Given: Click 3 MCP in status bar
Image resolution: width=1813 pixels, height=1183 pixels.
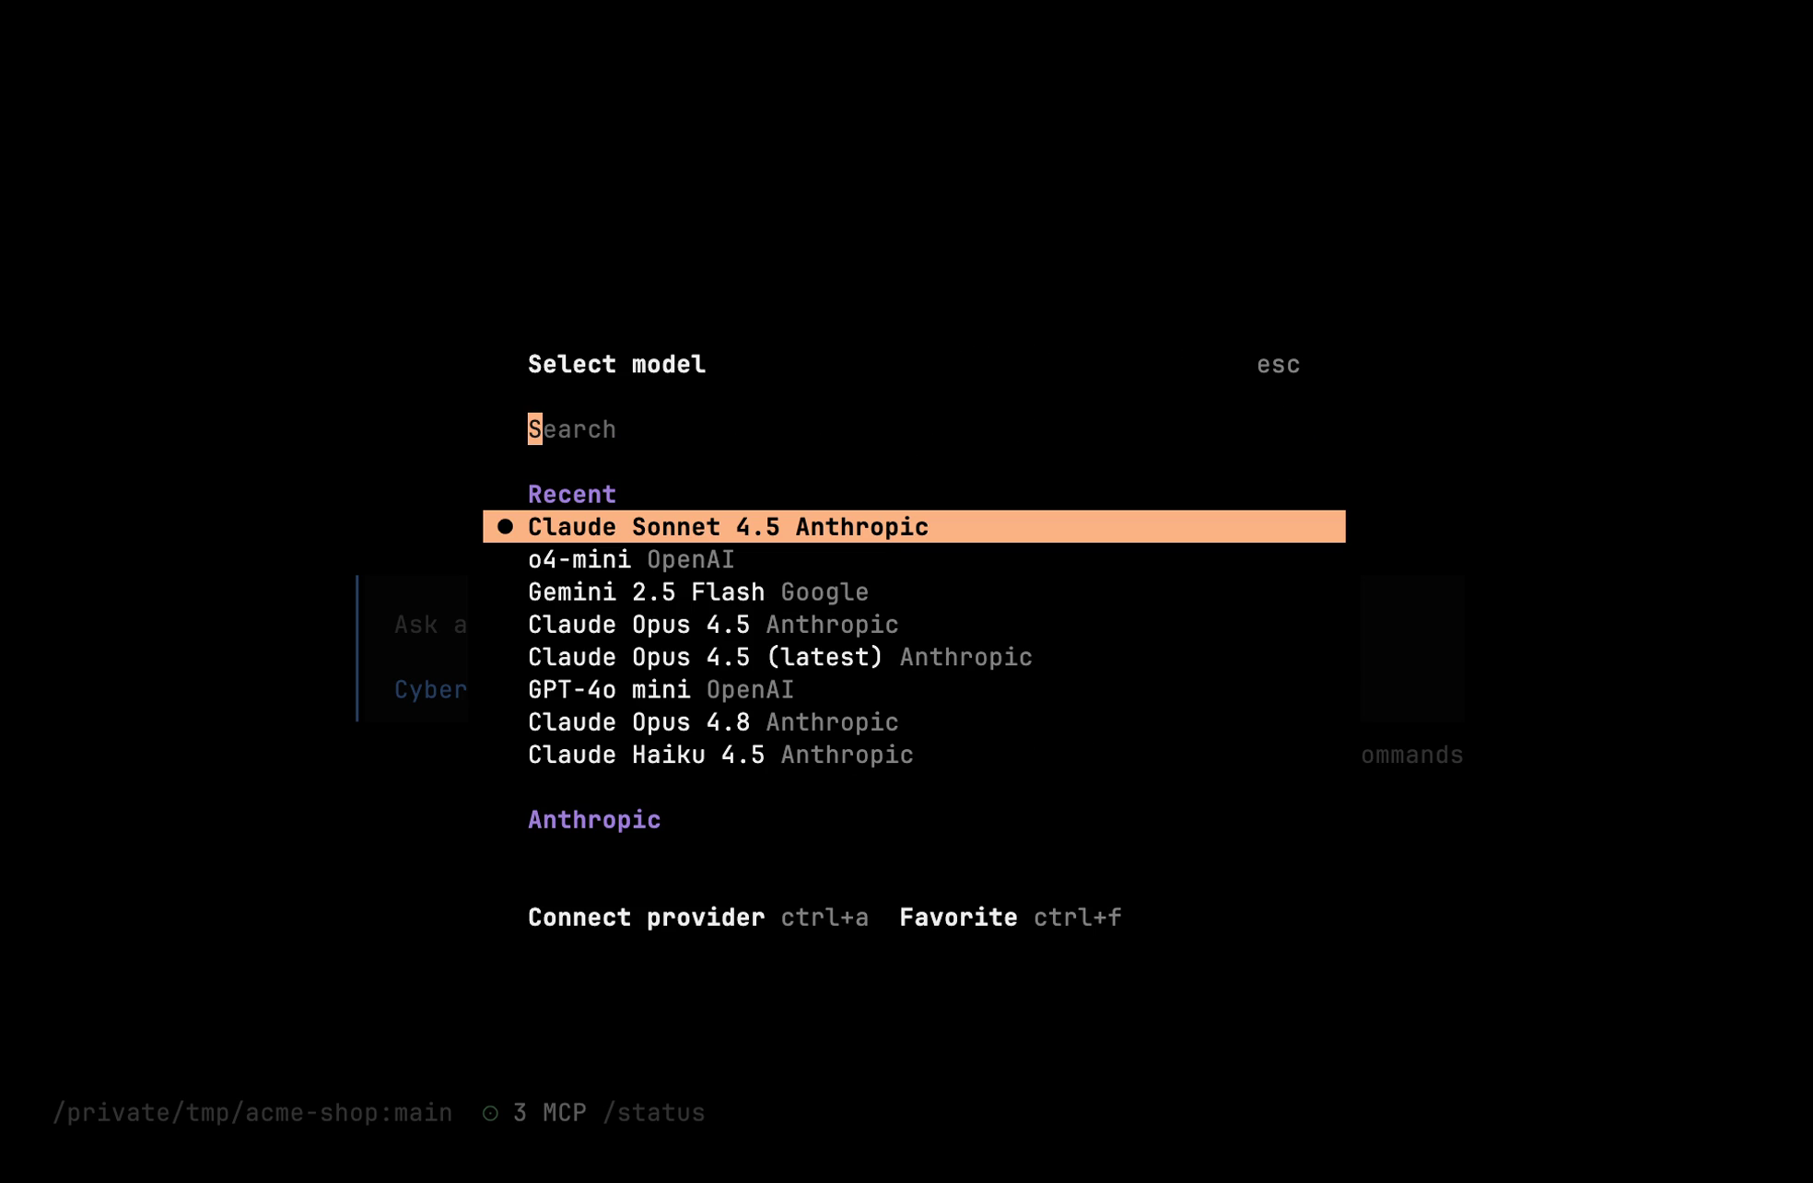Looking at the screenshot, I should coord(549,1113).
